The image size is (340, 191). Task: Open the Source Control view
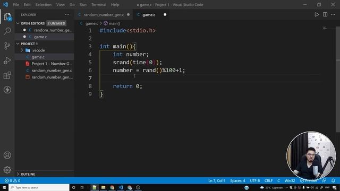click(7, 46)
